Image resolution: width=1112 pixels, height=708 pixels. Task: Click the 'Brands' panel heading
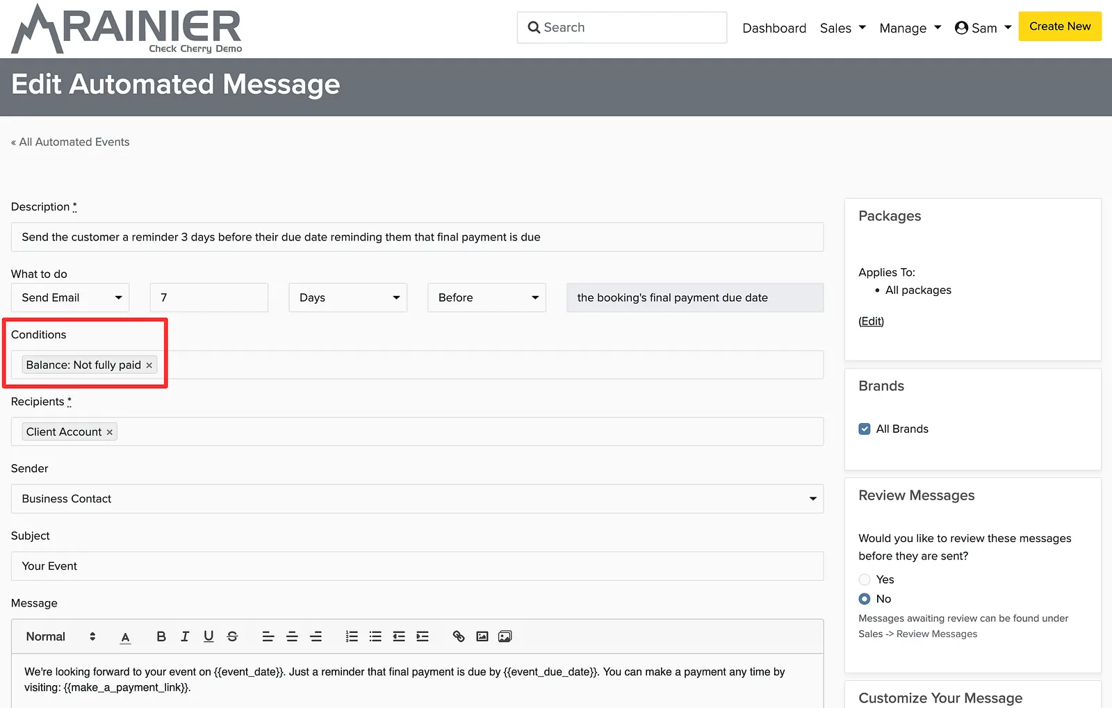pos(881,386)
